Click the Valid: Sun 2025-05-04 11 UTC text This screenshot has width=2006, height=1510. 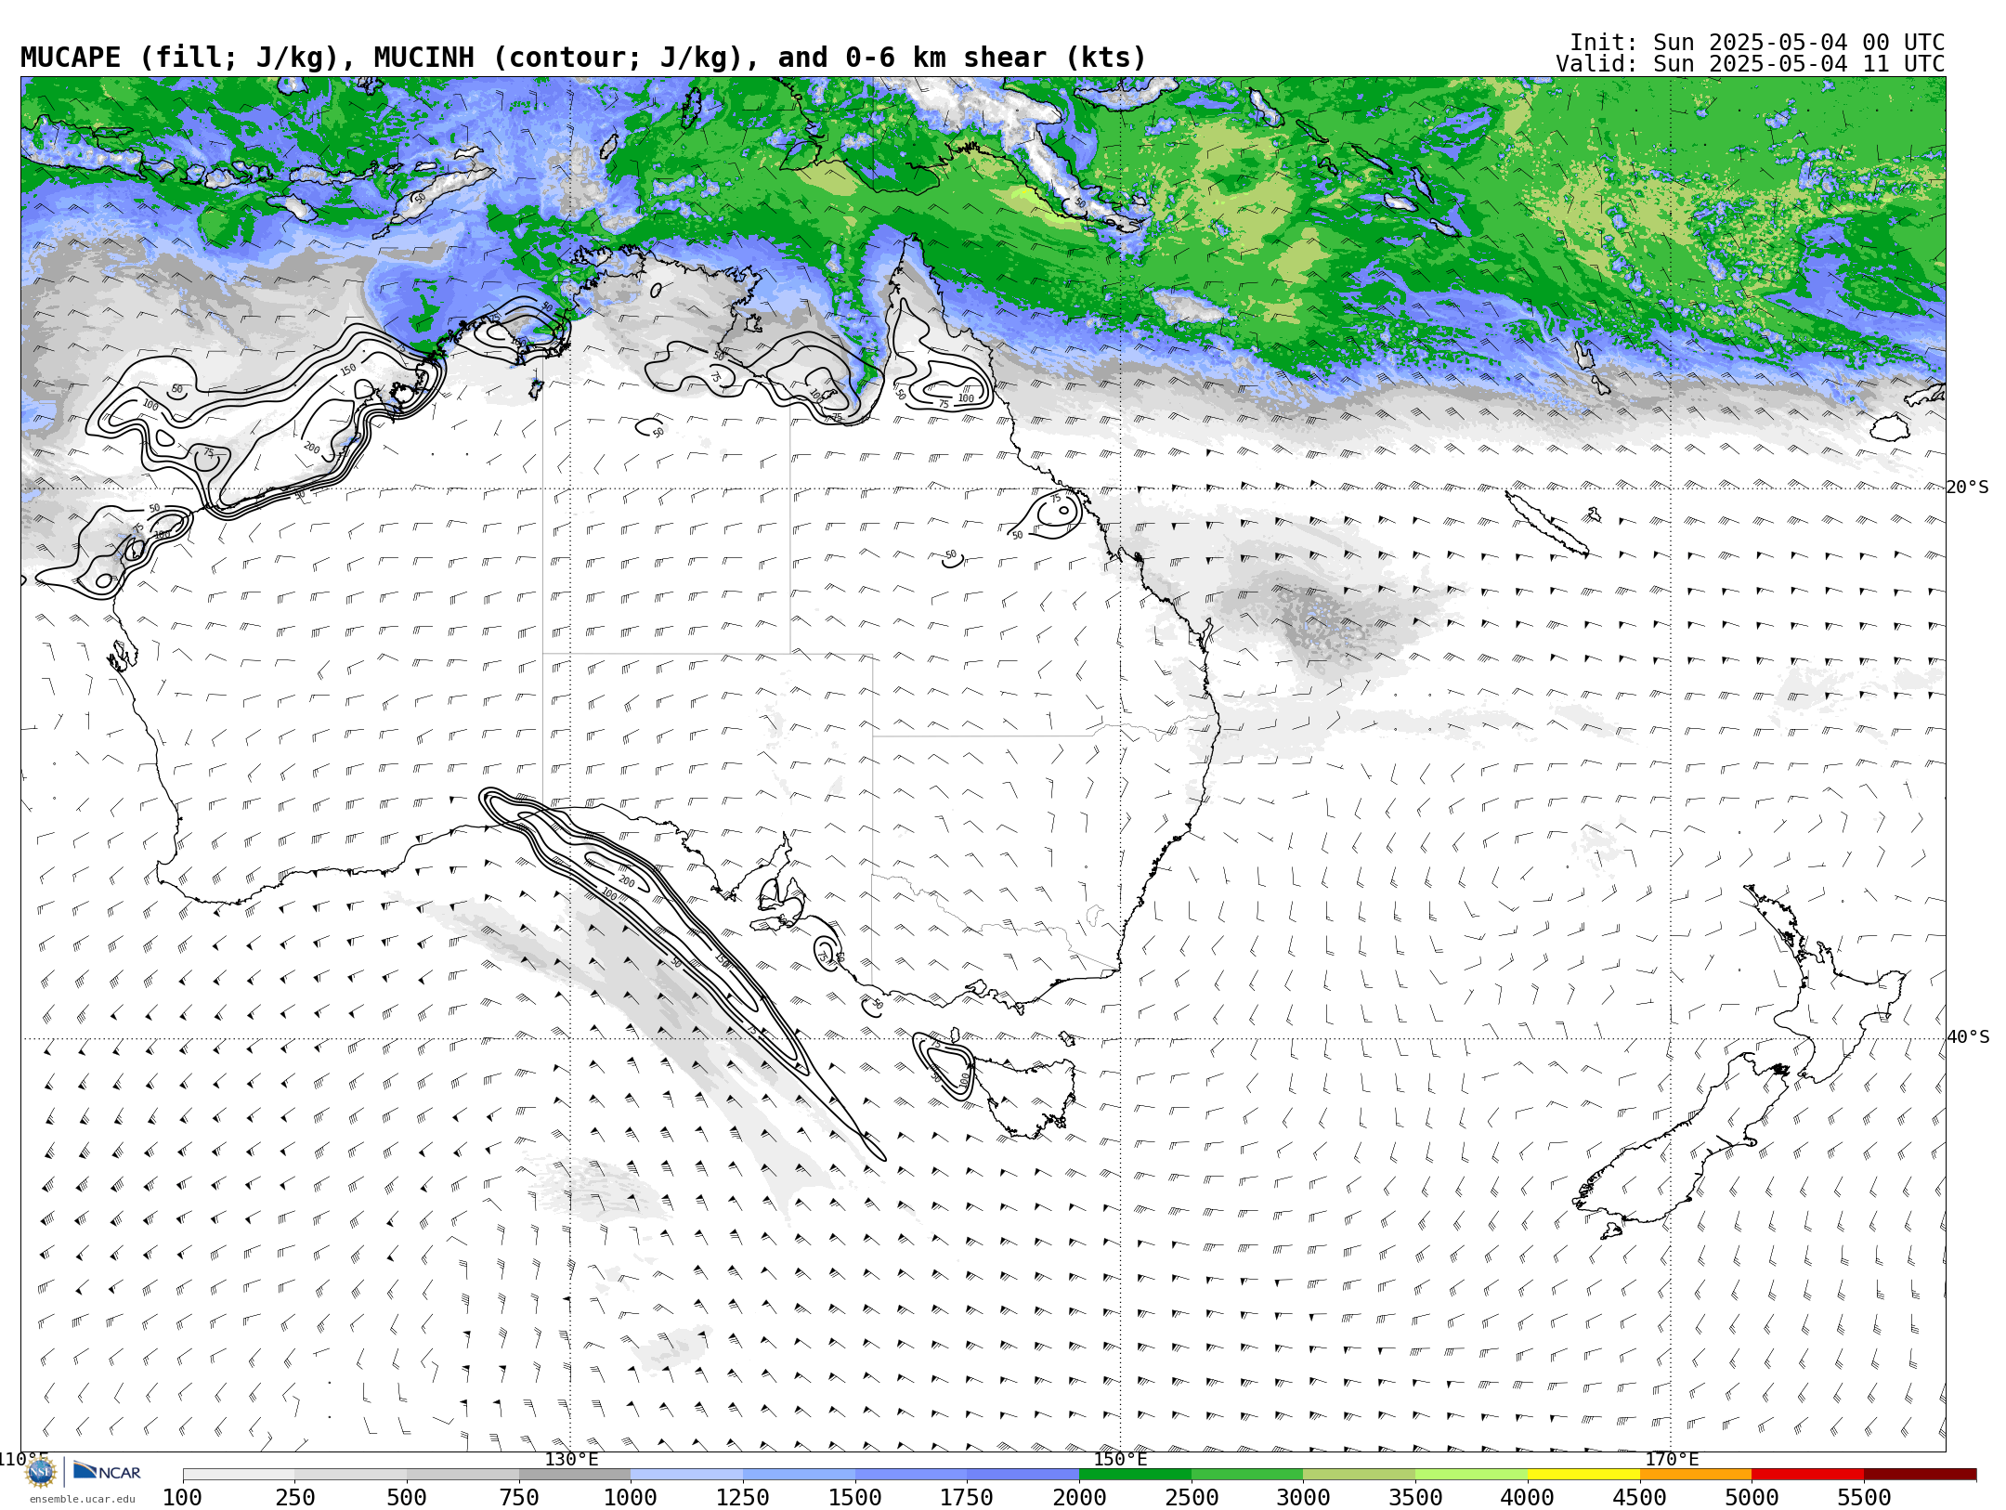point(1750,64)
